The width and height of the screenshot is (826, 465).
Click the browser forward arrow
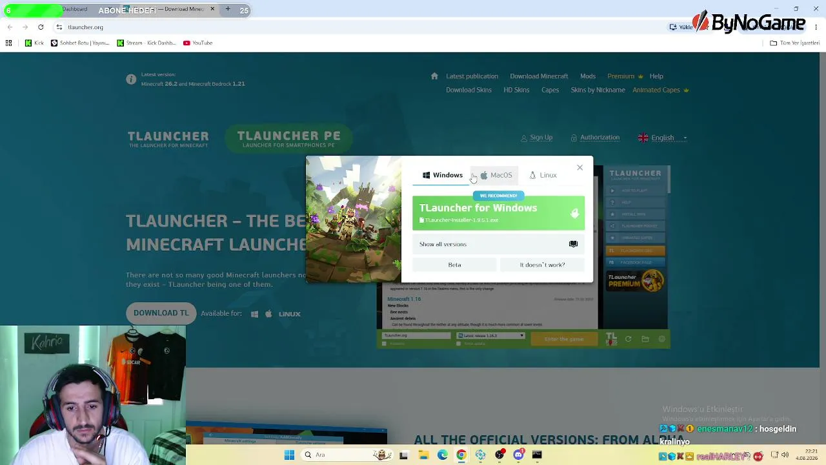pos(25,27)
